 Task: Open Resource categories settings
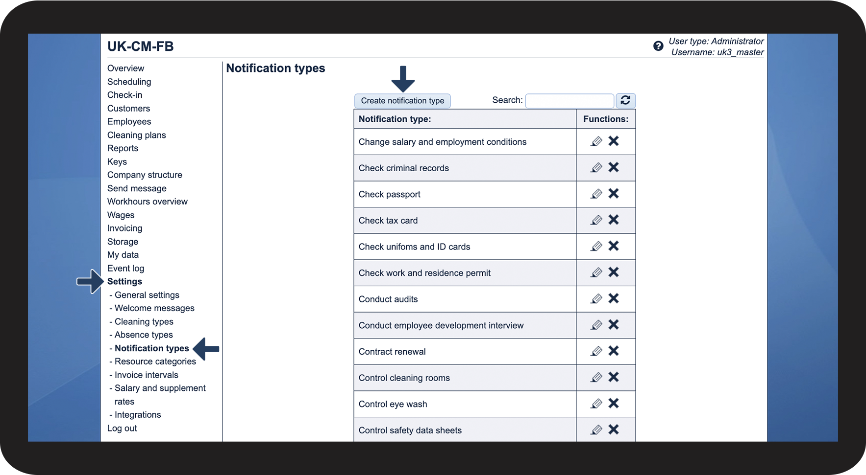click(x=155, y=362)
